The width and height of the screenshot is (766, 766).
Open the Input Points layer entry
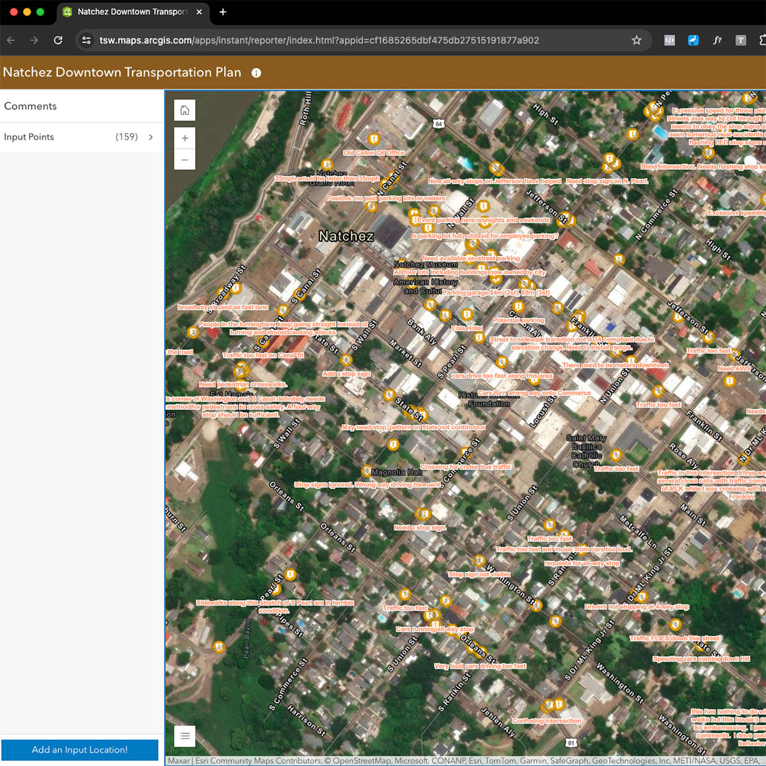(x=29, y=137)
